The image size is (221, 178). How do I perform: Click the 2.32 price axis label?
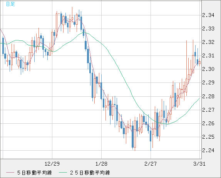coord(208,42)
